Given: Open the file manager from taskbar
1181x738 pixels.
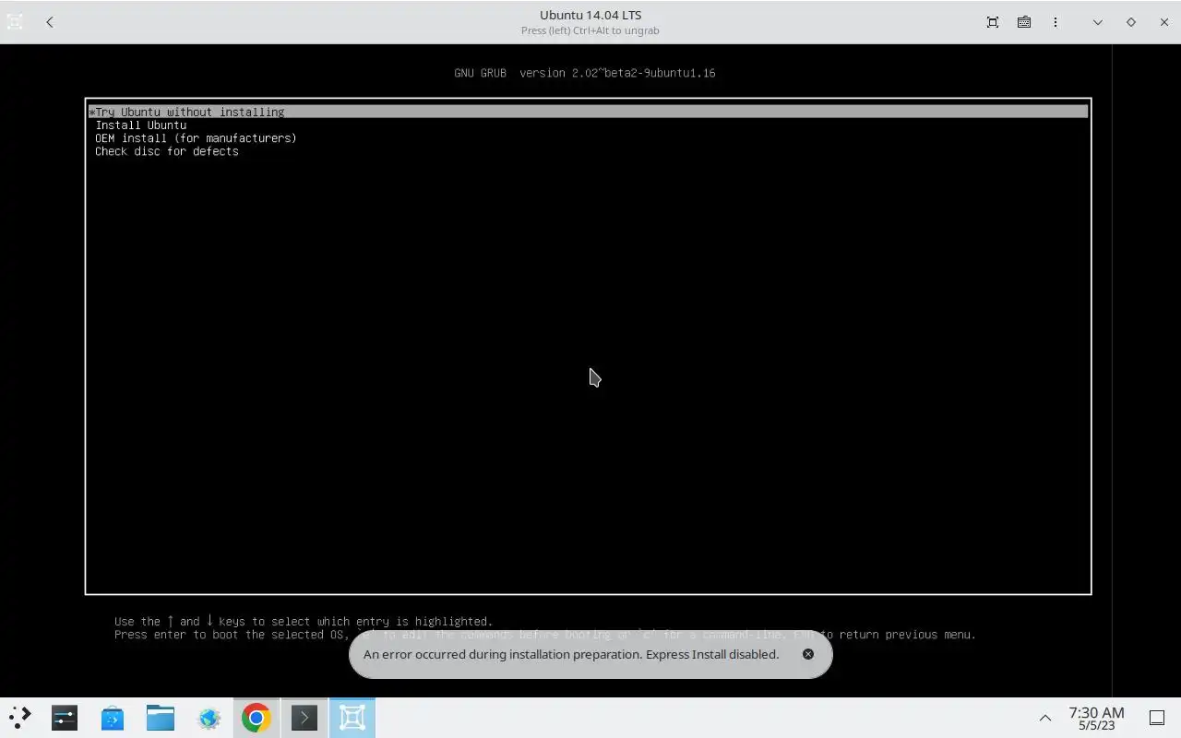Looking at the screenshot, I should [x=161, y=718].
